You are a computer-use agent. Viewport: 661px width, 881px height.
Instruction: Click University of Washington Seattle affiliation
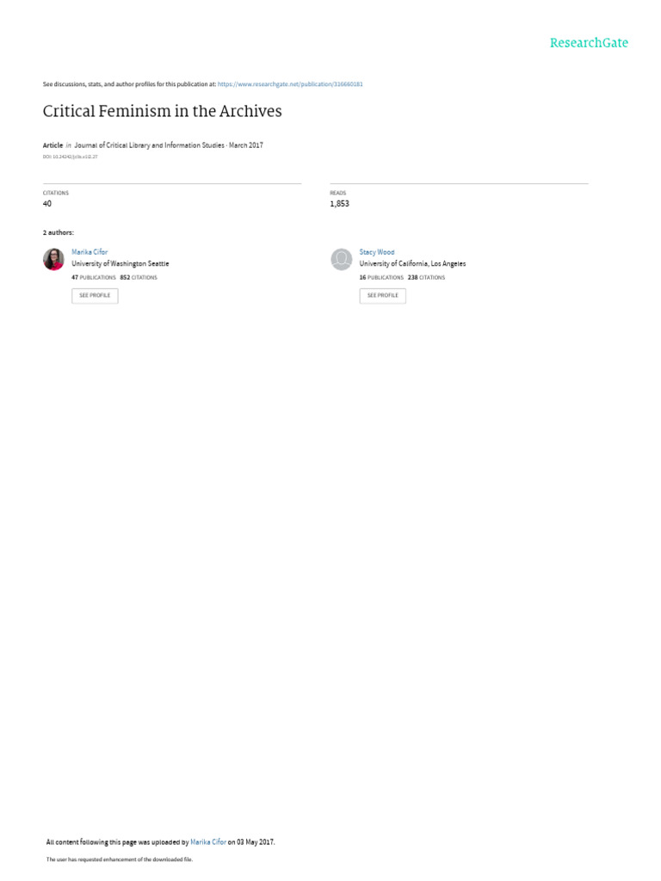point(120,263)
